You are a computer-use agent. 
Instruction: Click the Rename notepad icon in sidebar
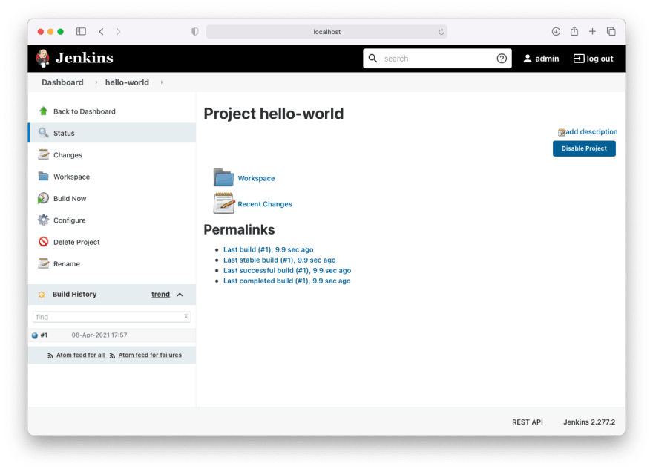[x=43, y=263]
